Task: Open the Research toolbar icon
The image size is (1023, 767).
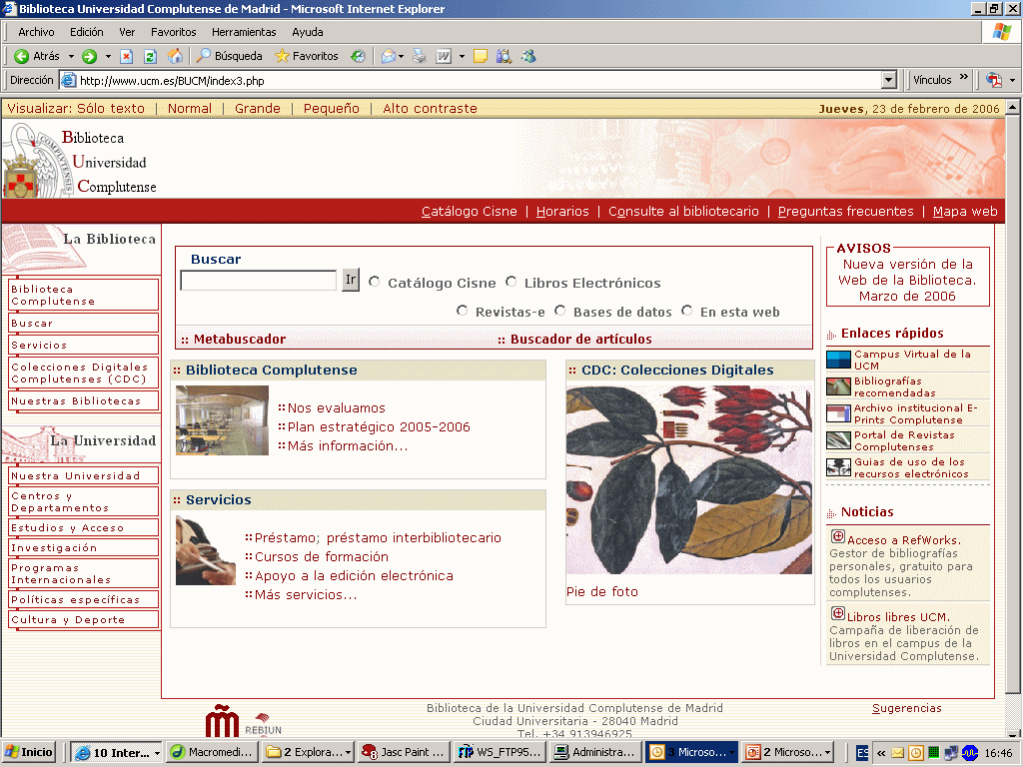Action: click(x=504, y=57)
